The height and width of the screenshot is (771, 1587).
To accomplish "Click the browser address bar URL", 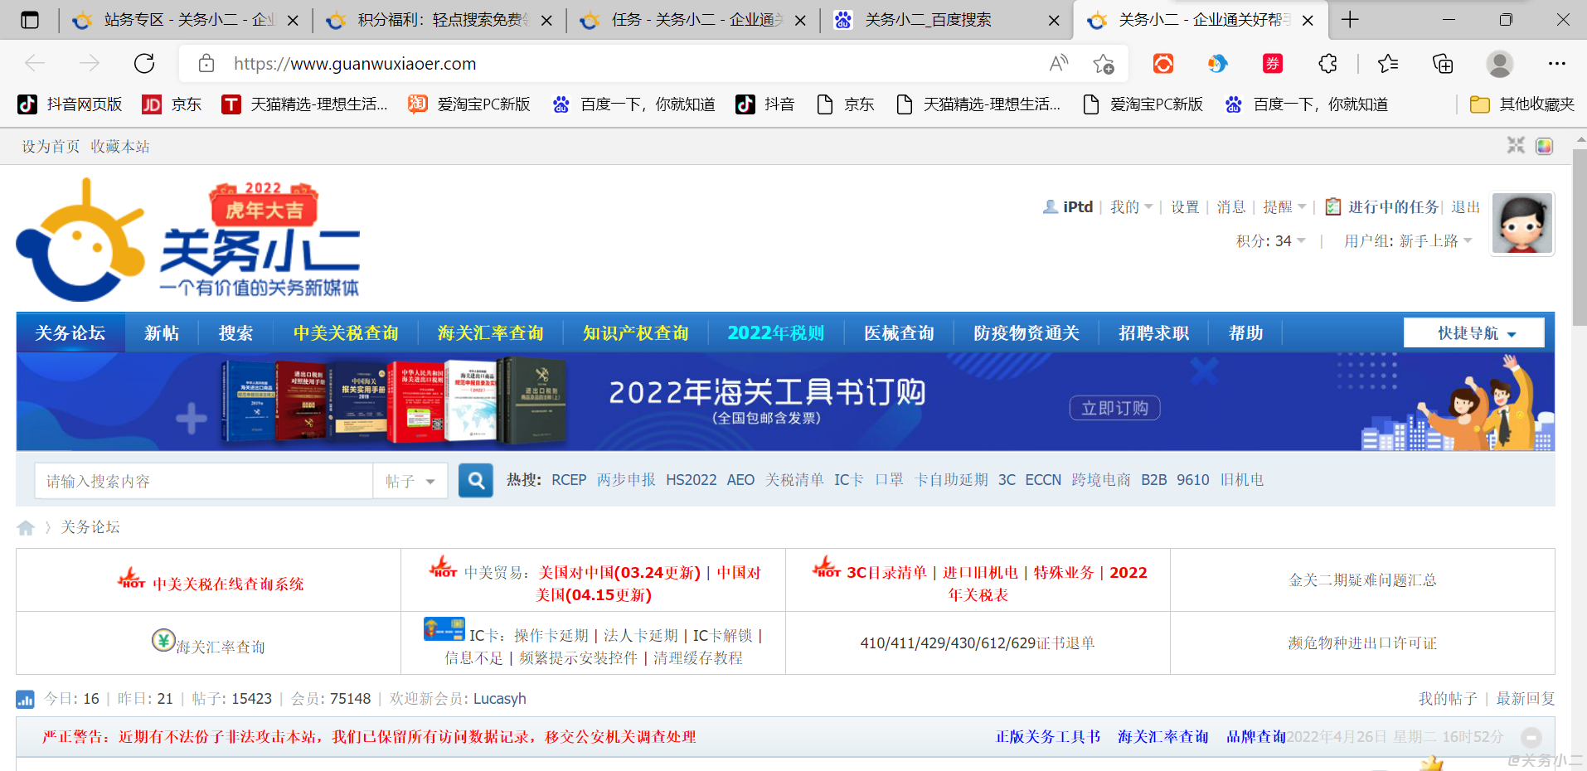I will tap(355, 64).
